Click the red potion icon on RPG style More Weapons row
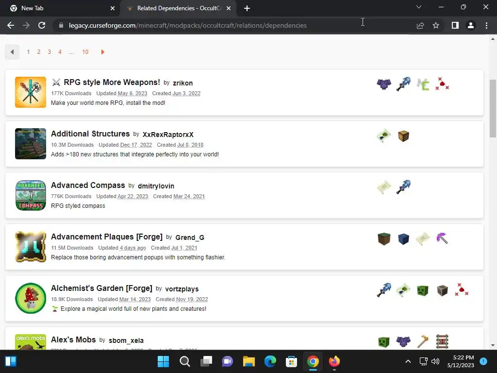This screenshot has width=497, height=373. point(442,84)
